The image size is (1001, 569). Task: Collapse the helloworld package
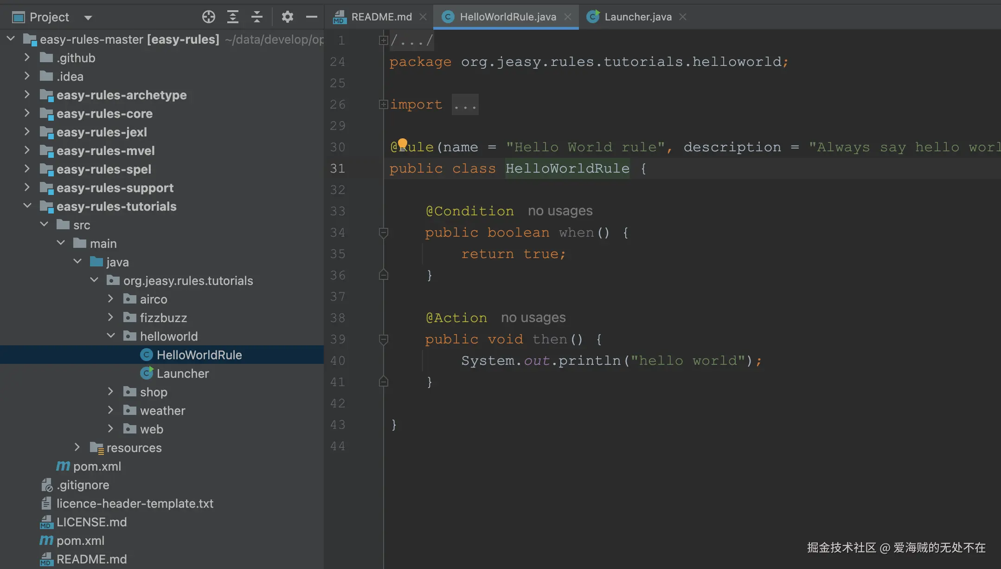click(110, 336)
